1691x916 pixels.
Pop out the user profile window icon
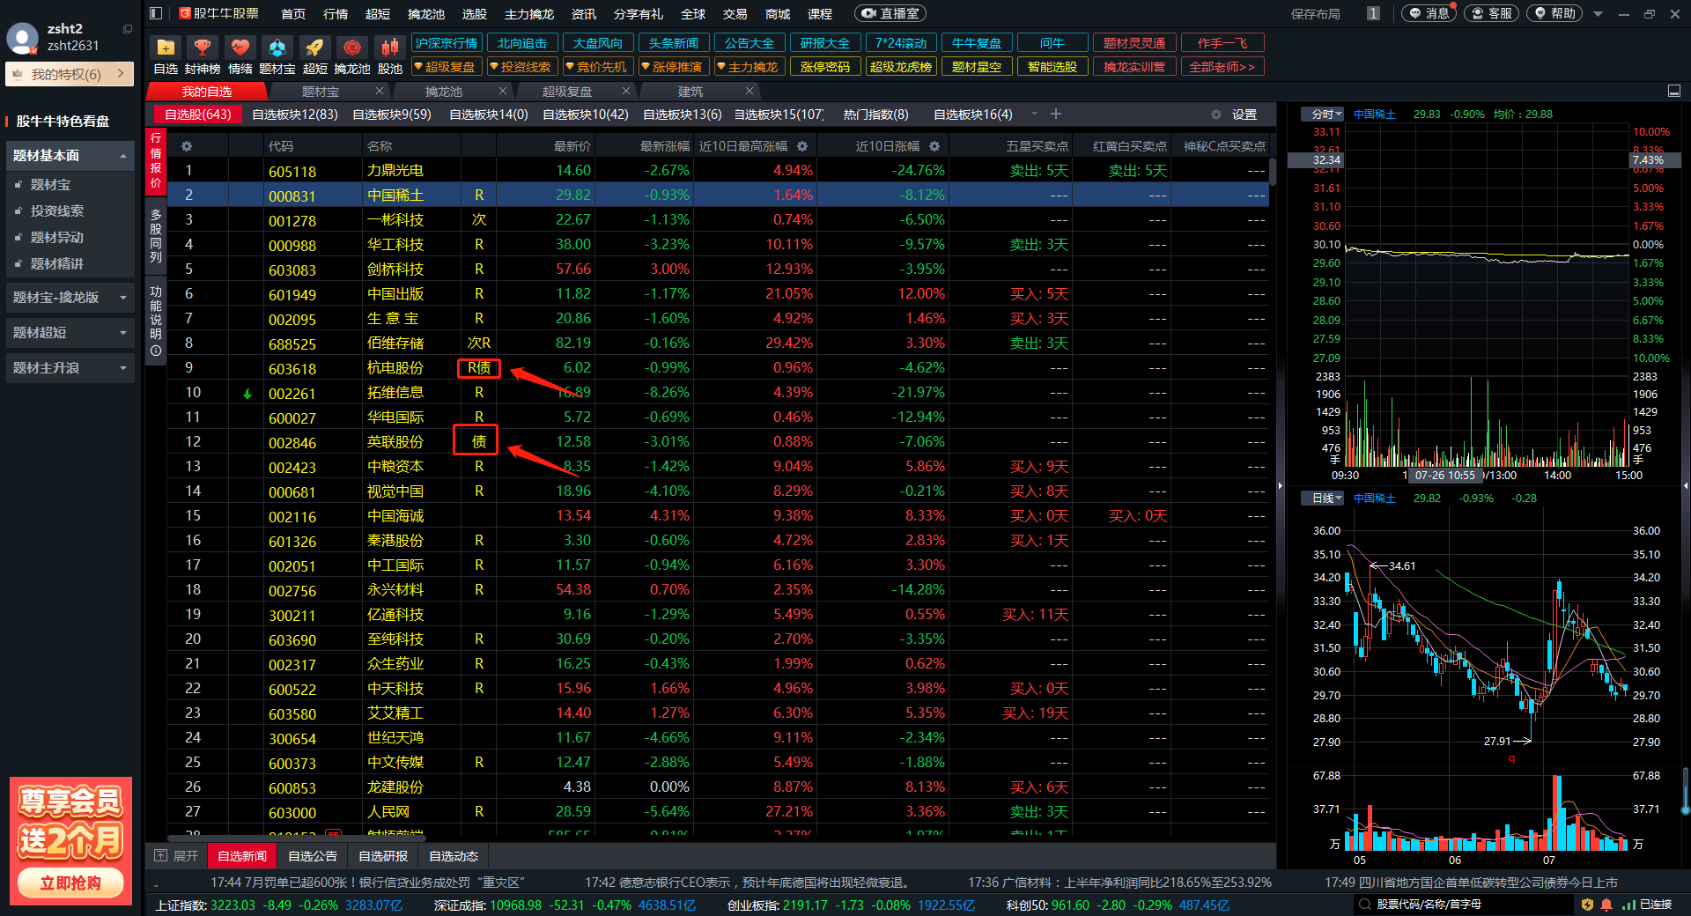tap(128, 29)
